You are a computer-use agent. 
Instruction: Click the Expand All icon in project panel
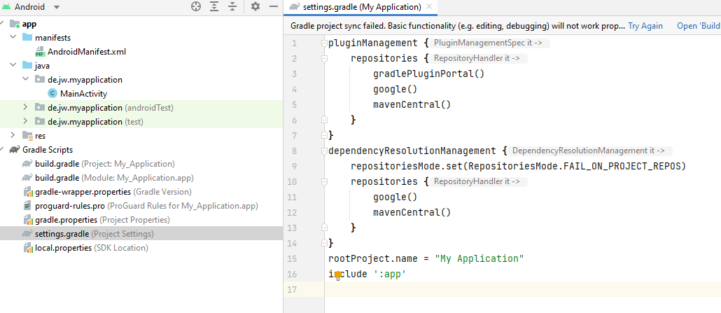point(215,6)
